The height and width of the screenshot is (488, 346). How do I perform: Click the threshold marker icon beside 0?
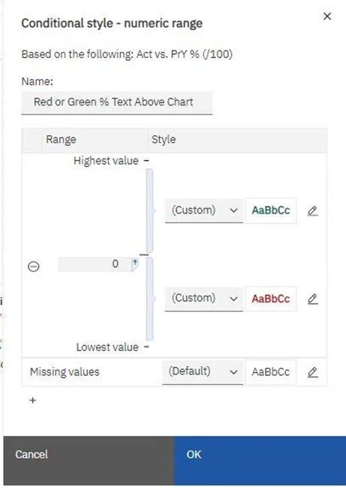click(135, 264)
